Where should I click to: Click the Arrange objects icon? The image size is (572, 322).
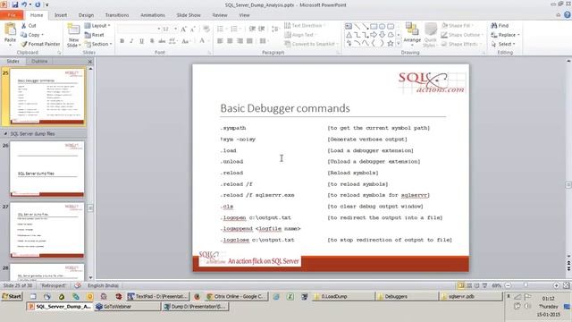(x=412, y=30)
